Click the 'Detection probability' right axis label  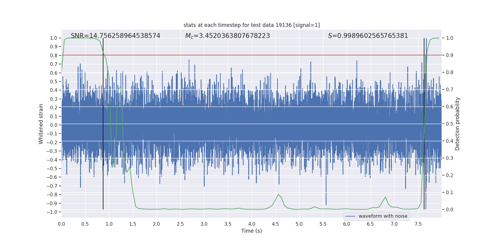[457, 124]
